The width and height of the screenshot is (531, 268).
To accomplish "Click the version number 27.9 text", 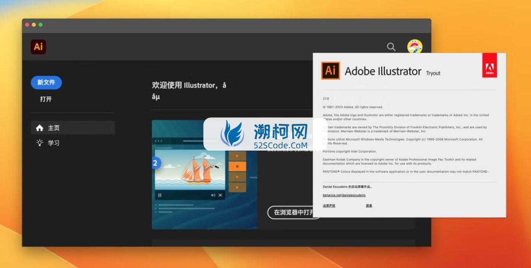I will click(326, 99).
